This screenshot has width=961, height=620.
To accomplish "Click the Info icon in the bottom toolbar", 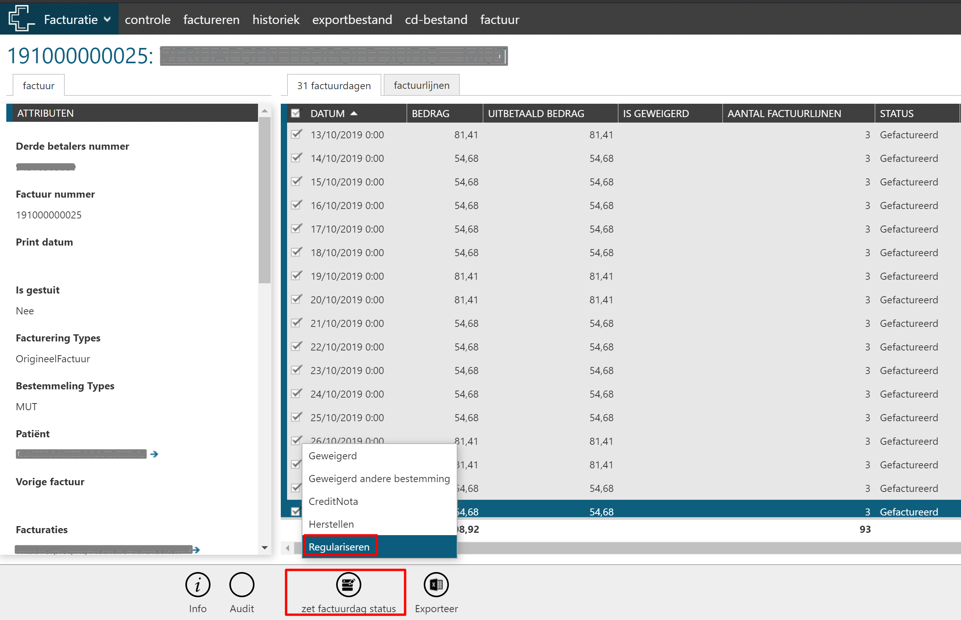I will click(x=197, y=585).
